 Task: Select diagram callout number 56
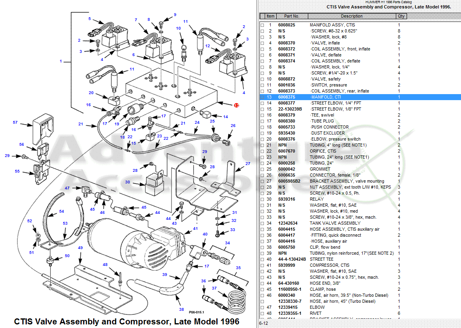pos(22,145)
